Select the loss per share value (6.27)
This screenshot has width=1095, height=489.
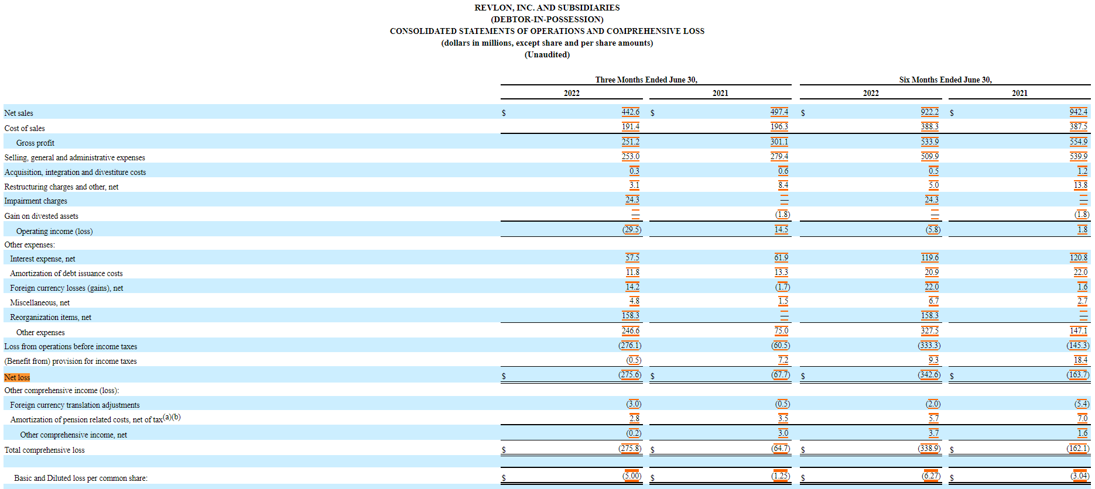click(x=931, y=476)
